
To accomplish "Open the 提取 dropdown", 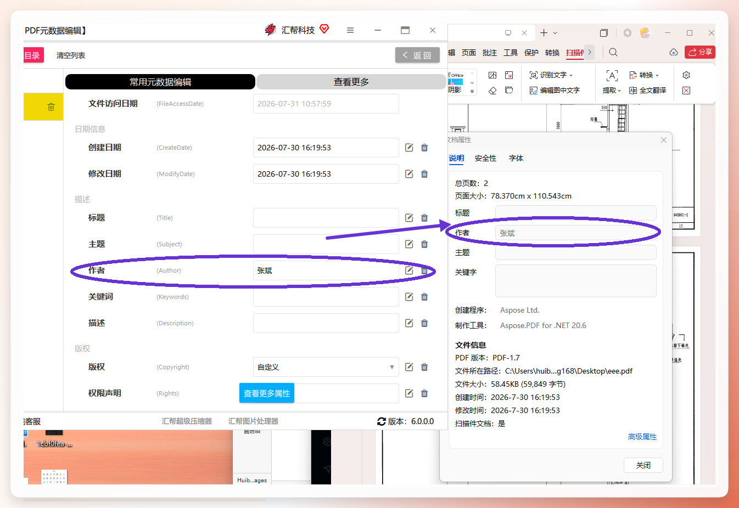I will [612, 91].
